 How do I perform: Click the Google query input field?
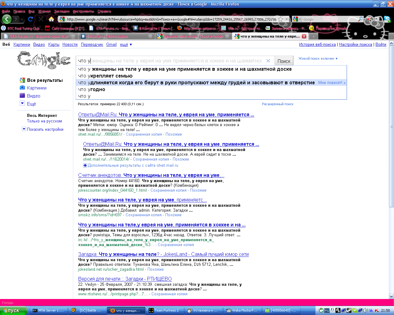point(175,61)
